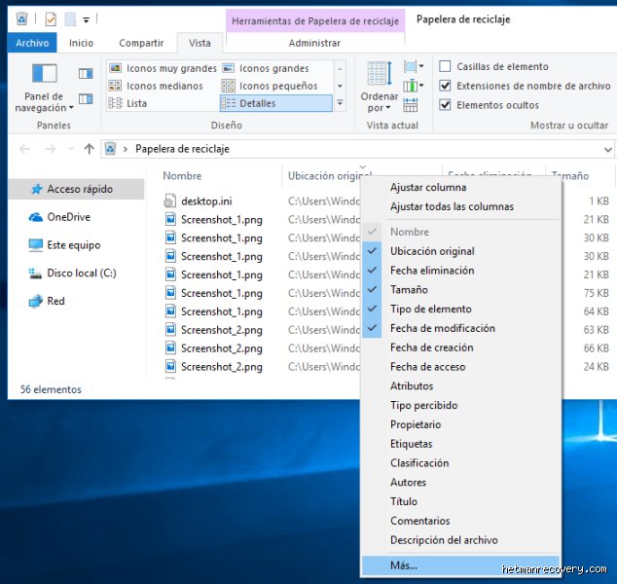Open the group by dropdown icon
The height and width of the screenshot is (584, 617).
[x=414, y=66]
